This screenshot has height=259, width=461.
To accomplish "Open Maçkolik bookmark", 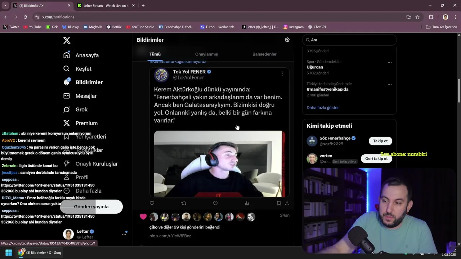I will point(93,27).
